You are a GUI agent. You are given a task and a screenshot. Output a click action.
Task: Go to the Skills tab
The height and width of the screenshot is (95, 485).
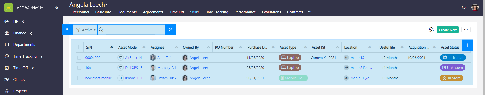click(x=194, y=12)
